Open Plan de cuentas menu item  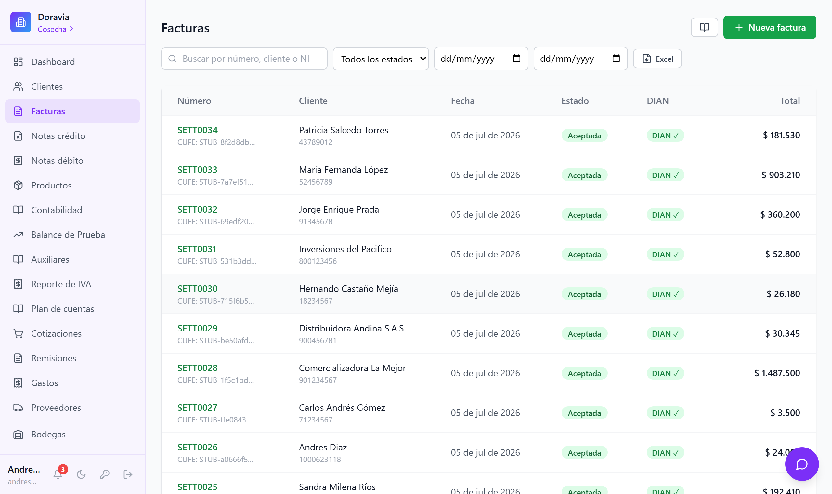(x=72, y=309)
